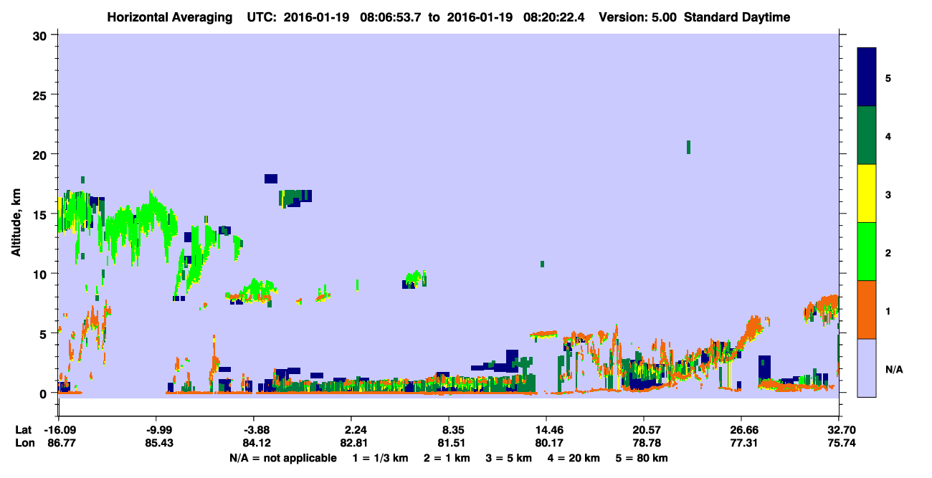Screen dimensions: 932x478
Task: Click the y-axis tick label 20
Action: [42, 154]
